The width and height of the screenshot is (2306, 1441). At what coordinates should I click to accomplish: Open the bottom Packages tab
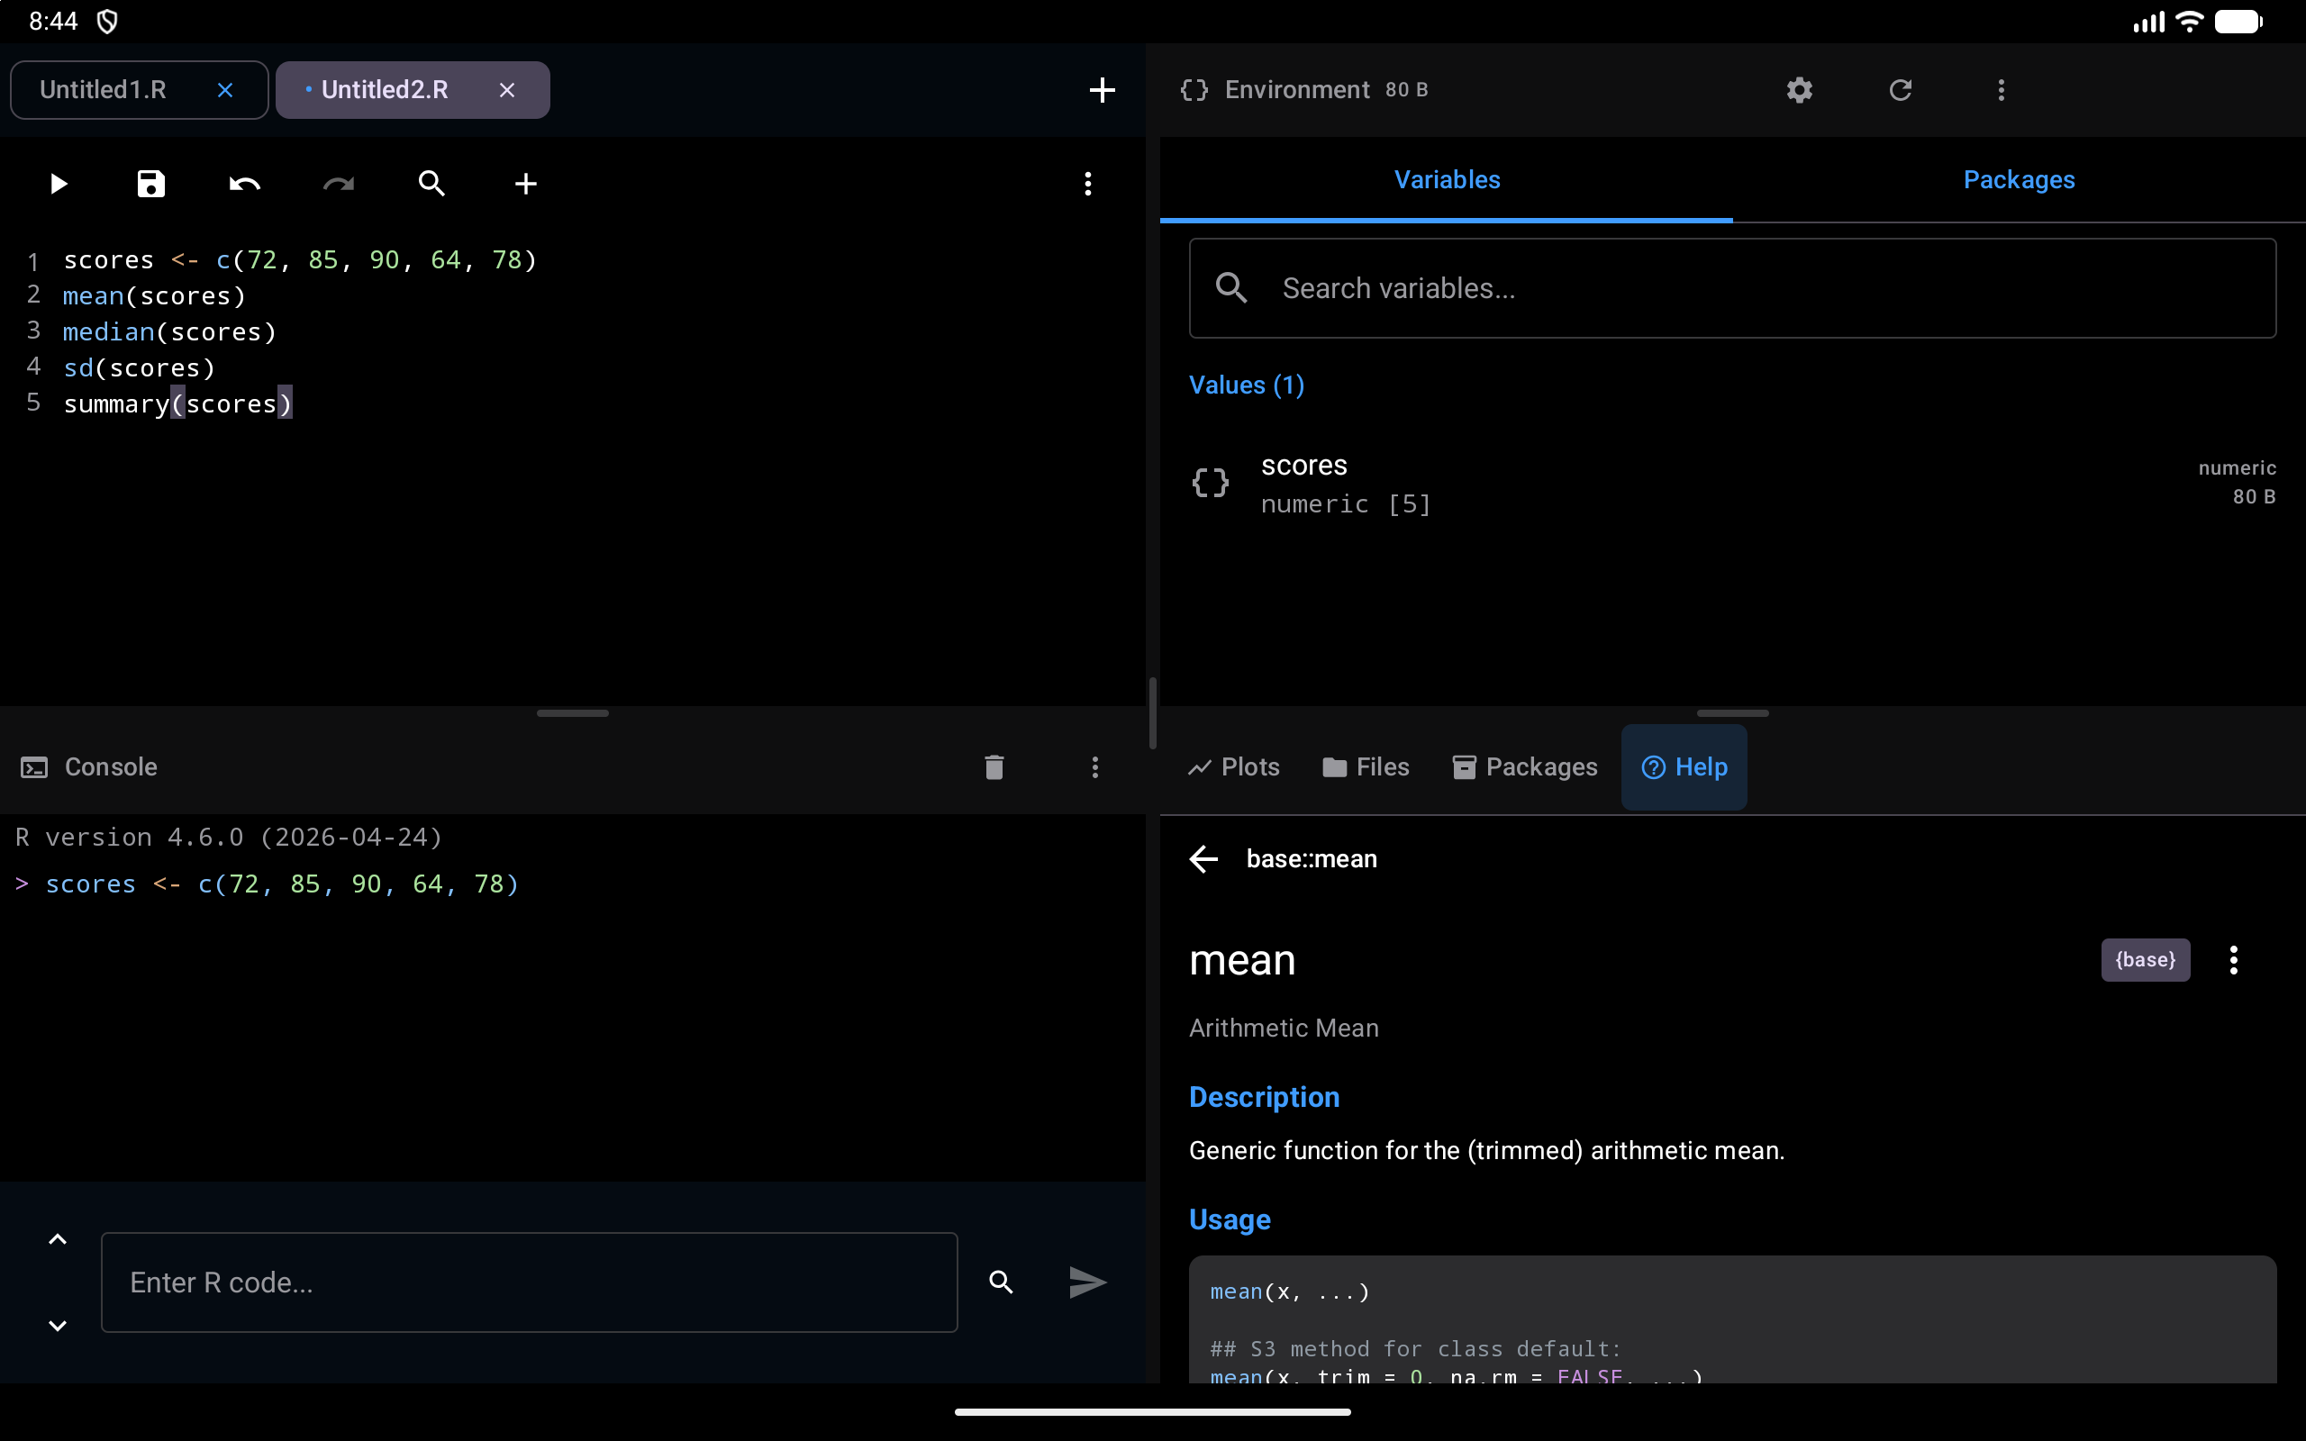[1525, 767]
